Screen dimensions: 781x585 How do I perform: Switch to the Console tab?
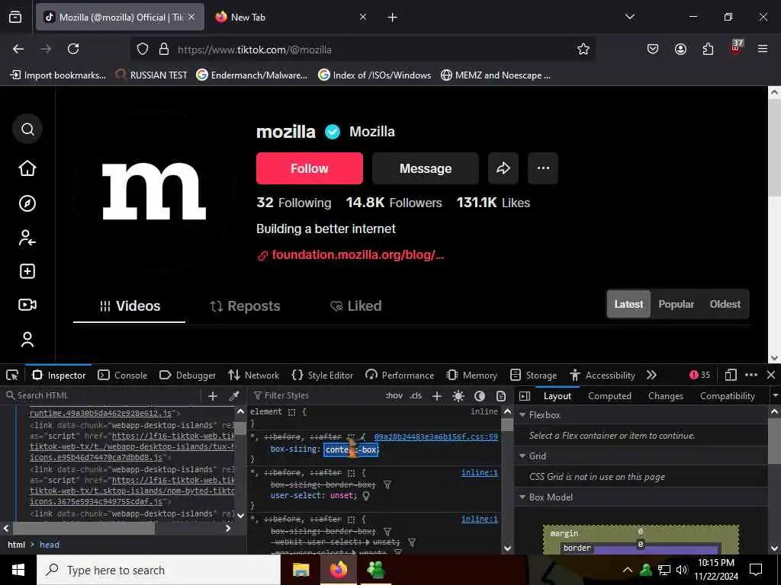[123, 376]
